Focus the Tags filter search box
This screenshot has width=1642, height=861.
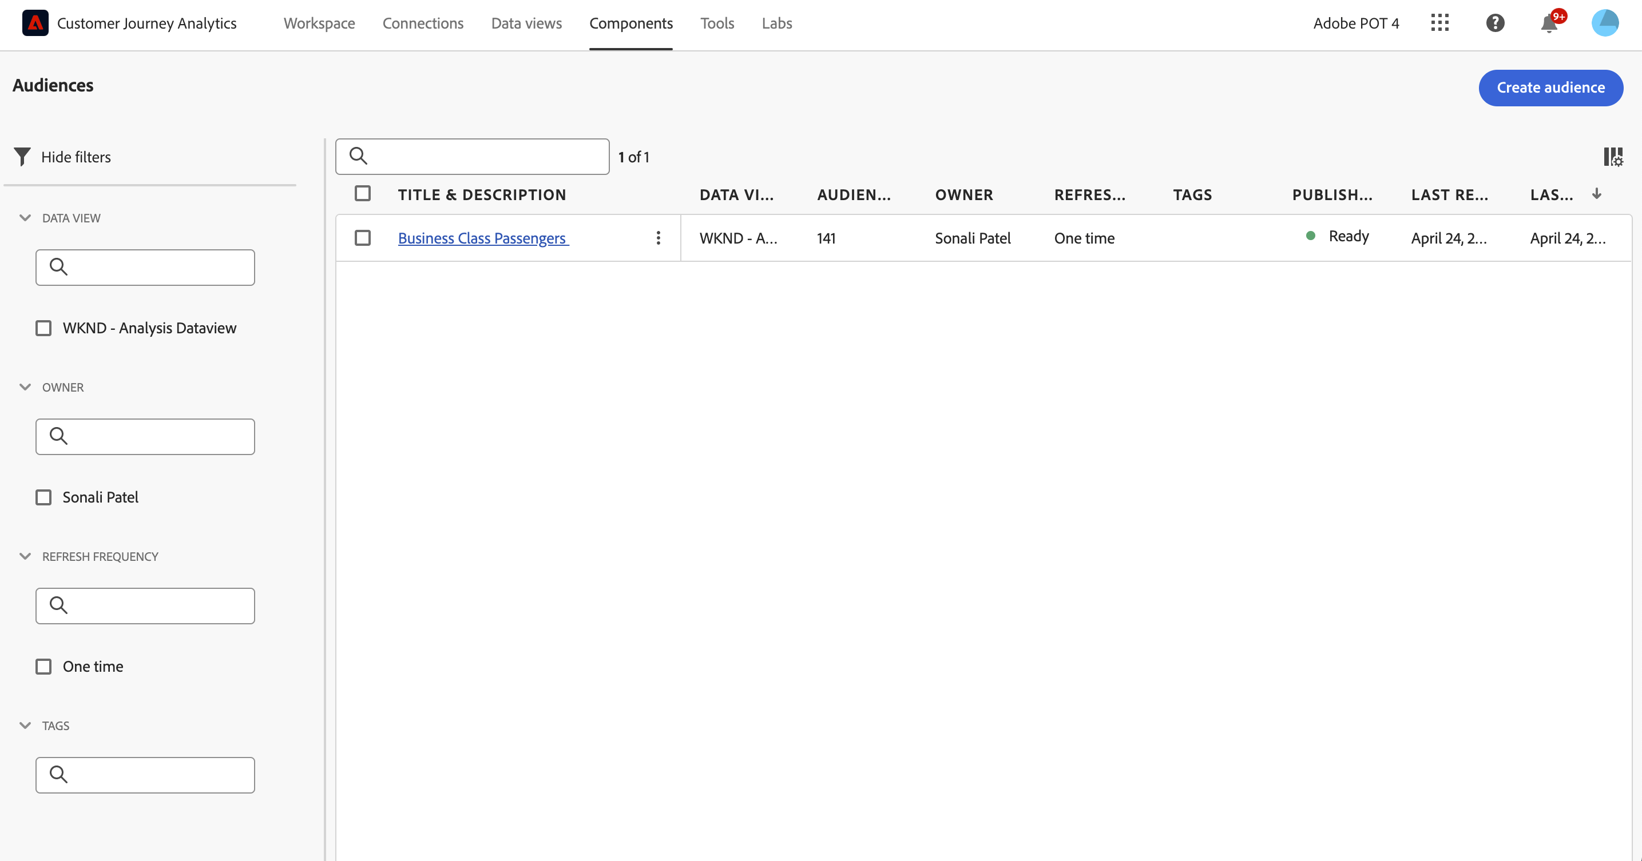[x=145, y=775]
